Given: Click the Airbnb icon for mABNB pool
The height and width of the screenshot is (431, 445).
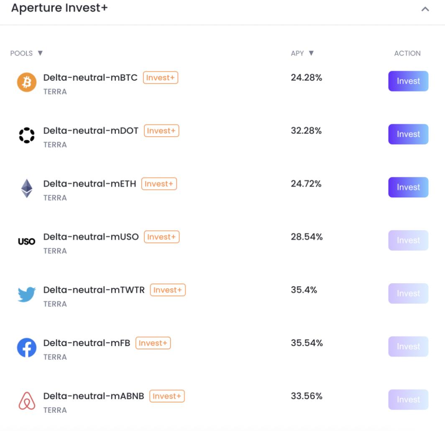Looking at the screenshot, I should click(27, 400).
